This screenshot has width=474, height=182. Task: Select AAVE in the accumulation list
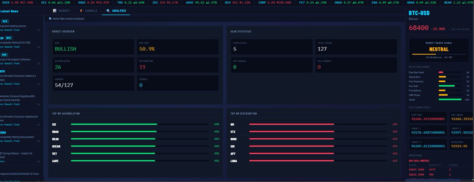click(x=135, y=161)
